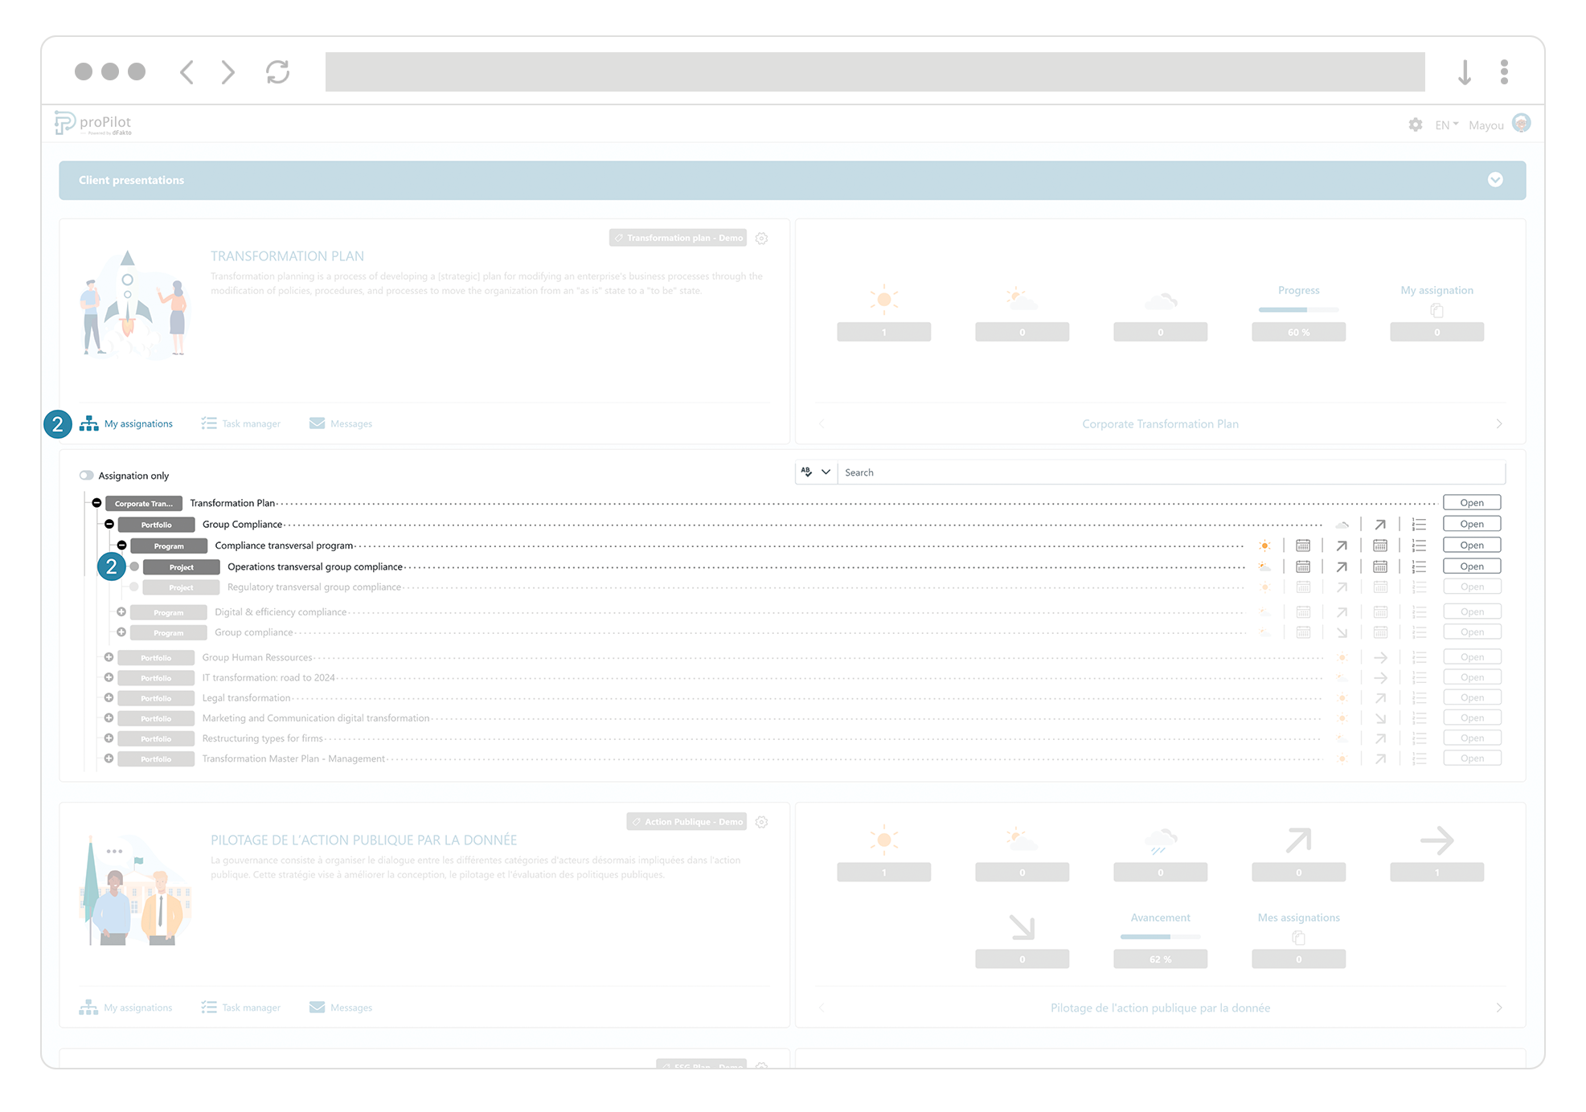Open Messages tab in Transformation Plan card
Viewport: 1586px width, 1112px height.
(x=350, y=423)
